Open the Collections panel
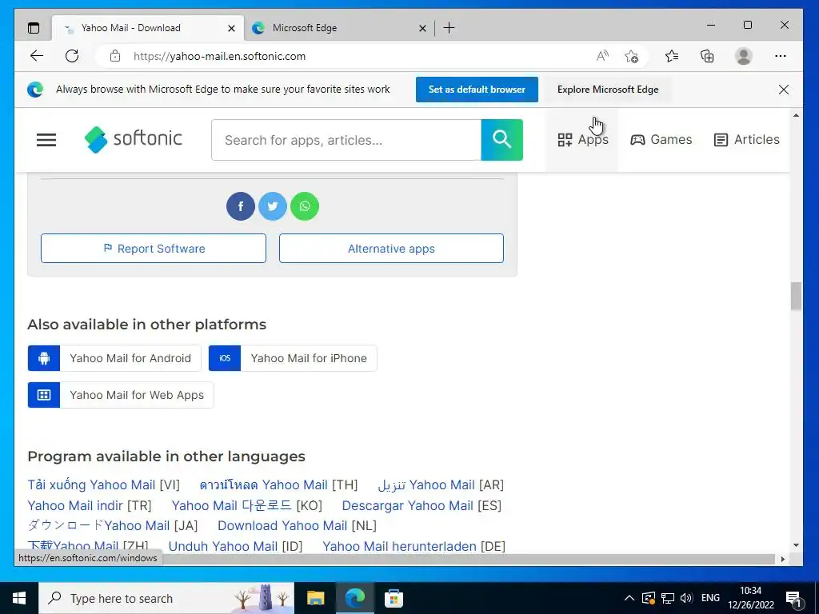The height and width of the screenshot is (614, 819). point(707,56)
